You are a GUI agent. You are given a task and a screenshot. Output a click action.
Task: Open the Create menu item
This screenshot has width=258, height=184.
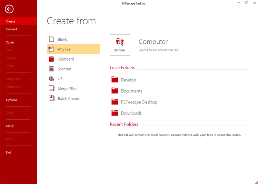[18, 21]
